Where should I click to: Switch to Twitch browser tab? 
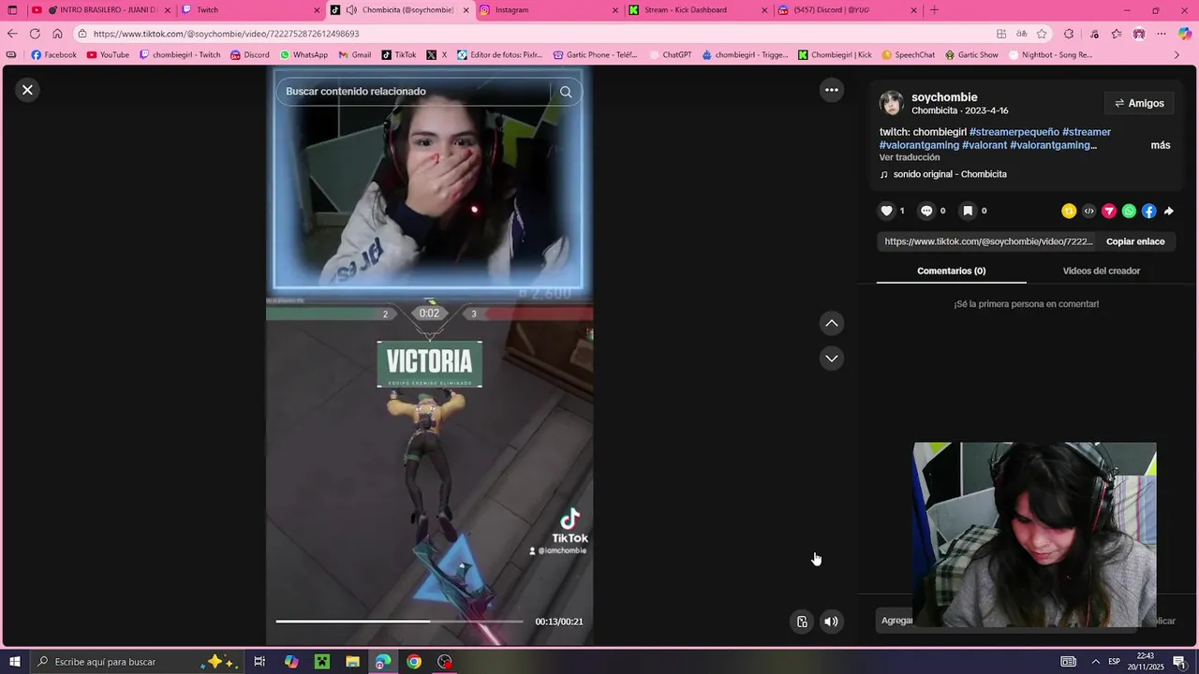(x=249, y=10)
